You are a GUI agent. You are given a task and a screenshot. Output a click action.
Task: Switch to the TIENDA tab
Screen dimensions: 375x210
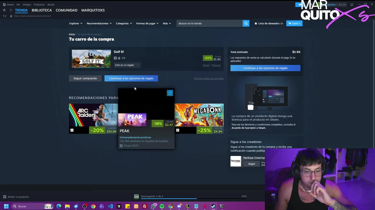pos(21,10)
